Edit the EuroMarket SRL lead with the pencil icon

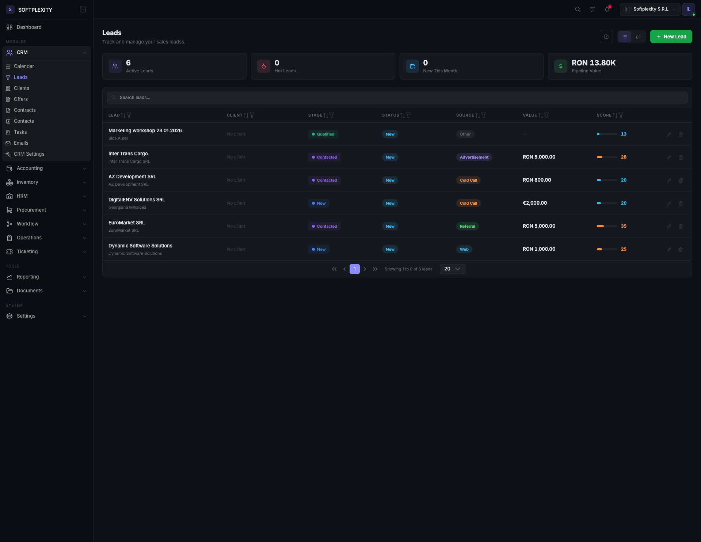pyautogui.click(x=669, y=226)
